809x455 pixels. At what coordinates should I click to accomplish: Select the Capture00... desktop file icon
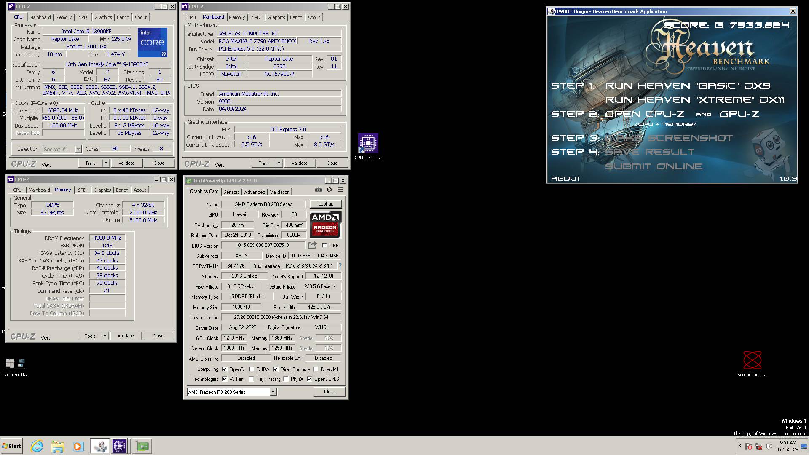coord(15,367)
